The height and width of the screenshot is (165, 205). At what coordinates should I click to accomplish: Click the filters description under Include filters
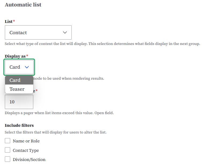coord(56,132)
